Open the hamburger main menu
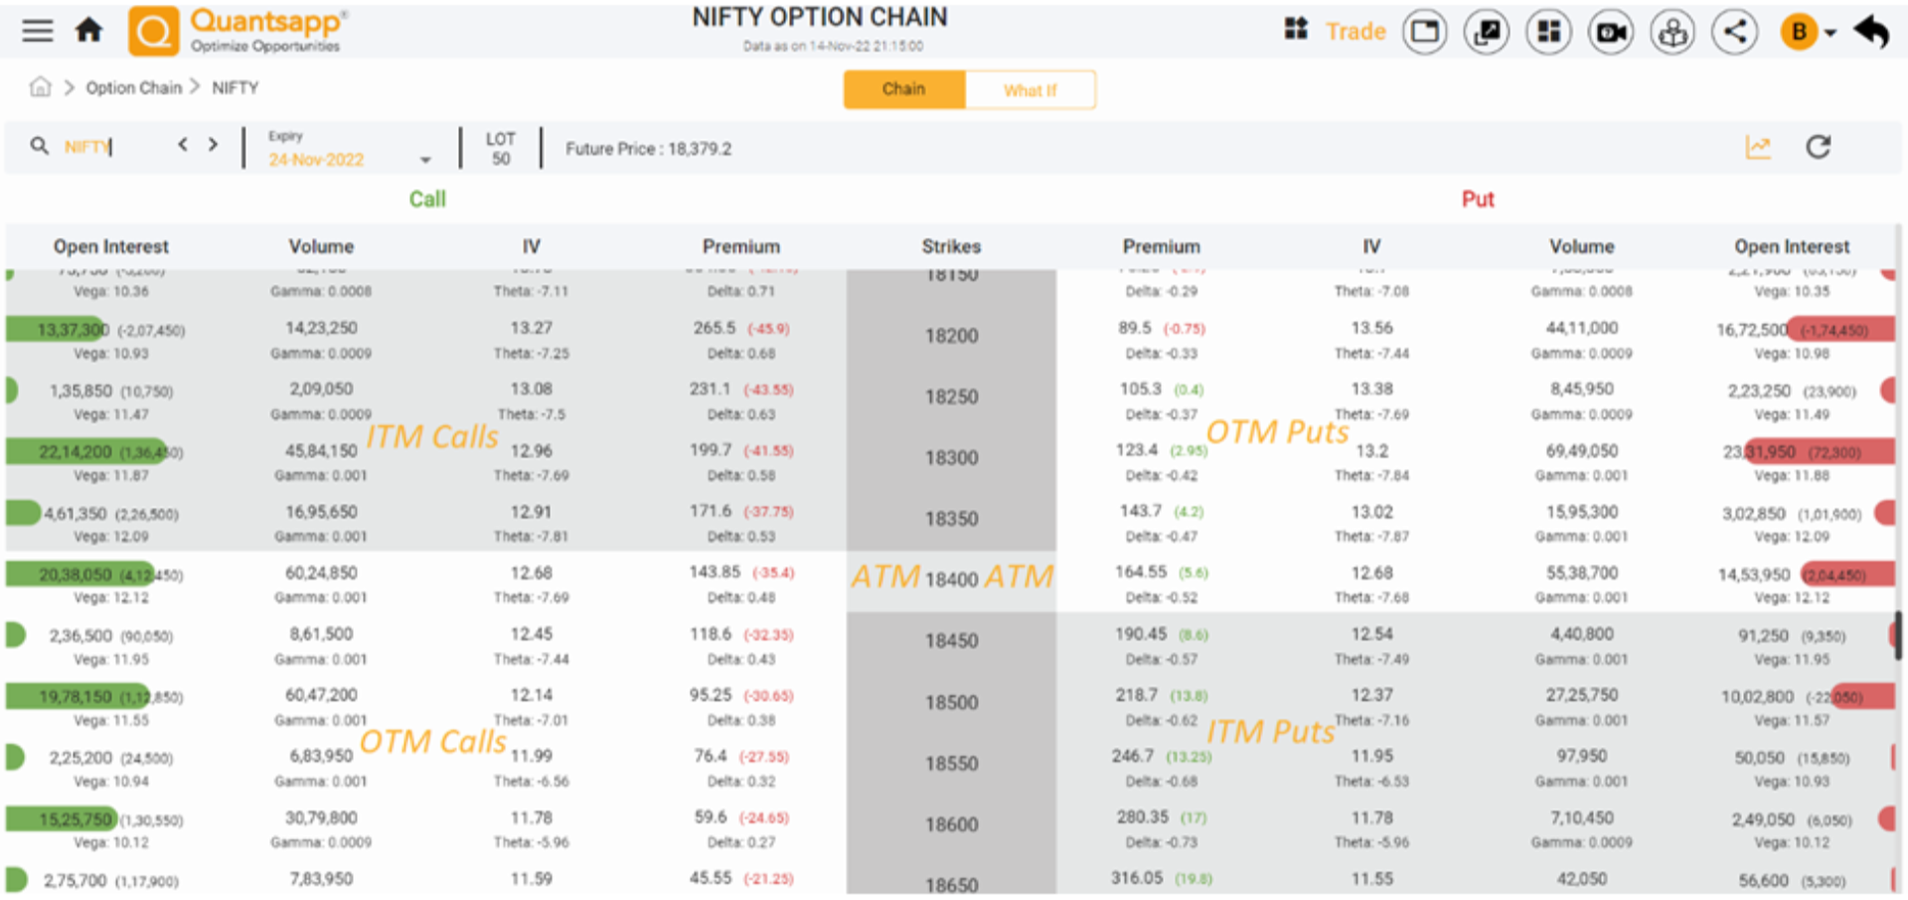This screenshot has height=900, width=1908. (x=38, y=31)
